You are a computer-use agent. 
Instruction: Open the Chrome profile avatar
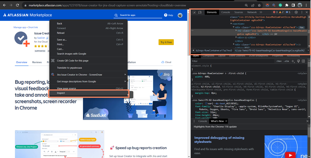(x=300, y=5)
